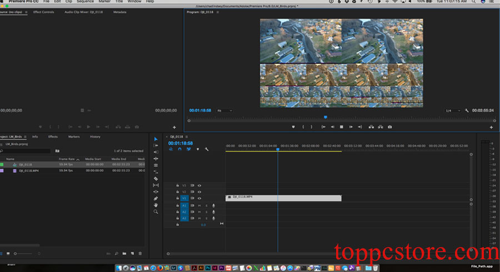Choose the Hand tool

coord(156,205)
